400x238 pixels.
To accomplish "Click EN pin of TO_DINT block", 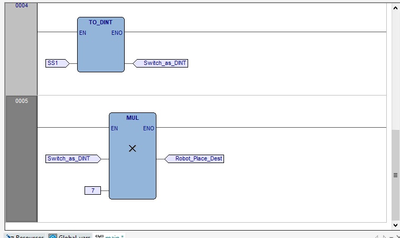I will (82, 33).
